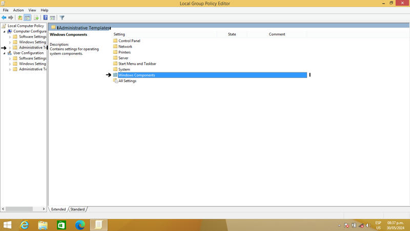Select User Configuration in the tree
Screen dimensions: 410x231
(x=29, y=53)
